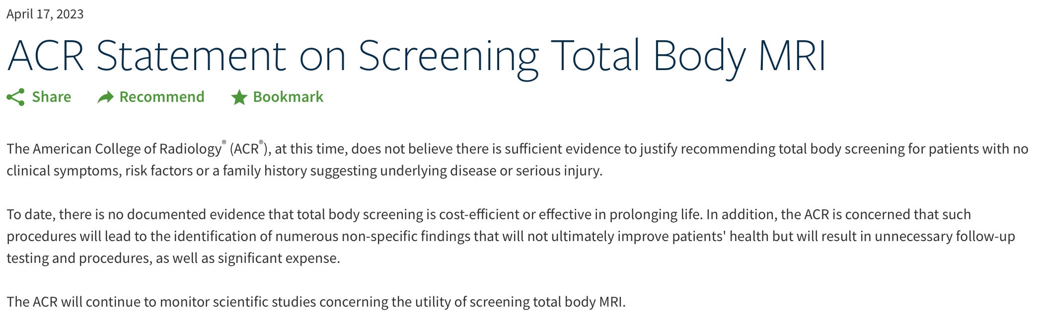
Task: Click the Bookmark link label
Action: coord(288,97)
